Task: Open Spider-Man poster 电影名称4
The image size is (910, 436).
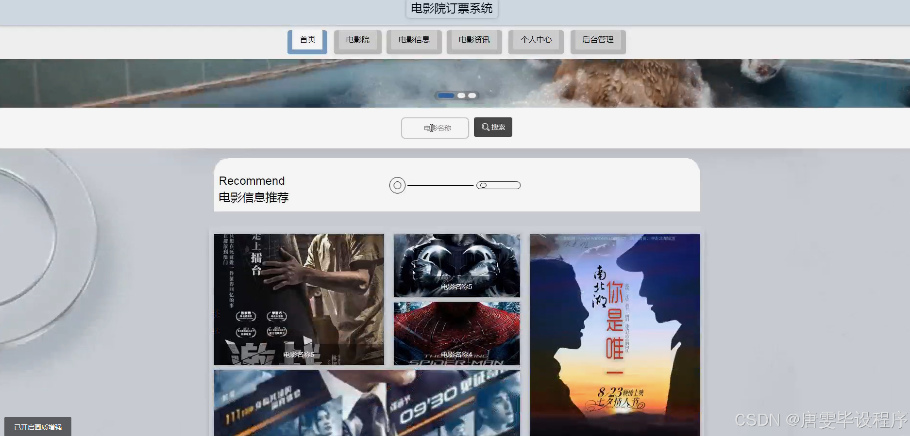Action: (x=457, y=334)
